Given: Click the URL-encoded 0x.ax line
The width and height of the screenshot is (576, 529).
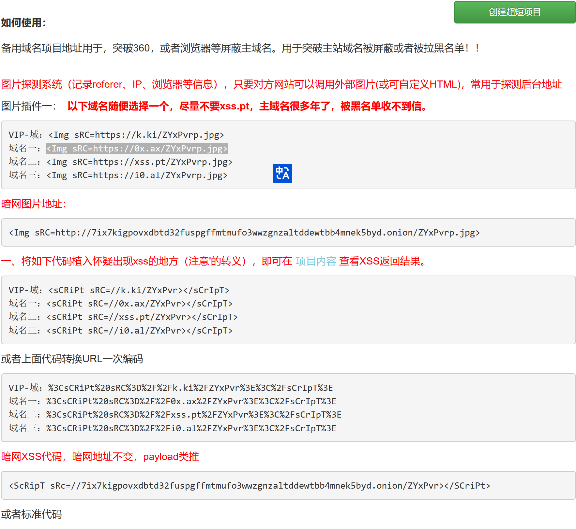Looking at the screenshot, I should point(173,401).
